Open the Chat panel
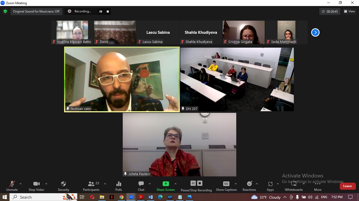The image size is (359, 201). [x=141, y=186]
